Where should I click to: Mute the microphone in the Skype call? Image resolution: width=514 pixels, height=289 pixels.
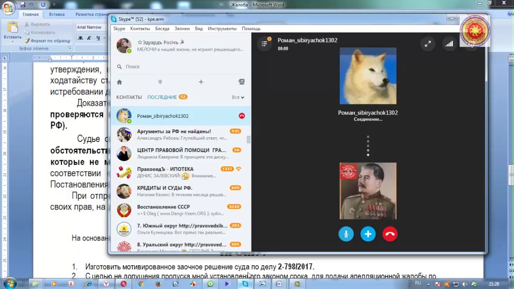pos(346,234)
